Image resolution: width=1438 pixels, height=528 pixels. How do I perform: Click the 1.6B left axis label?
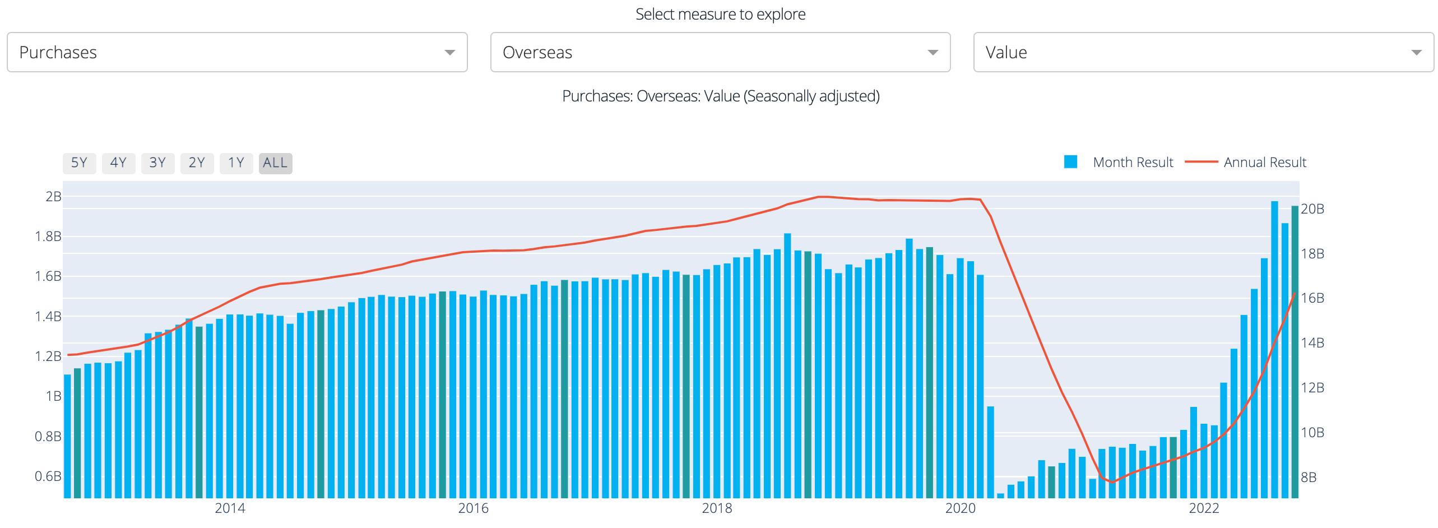48,276
